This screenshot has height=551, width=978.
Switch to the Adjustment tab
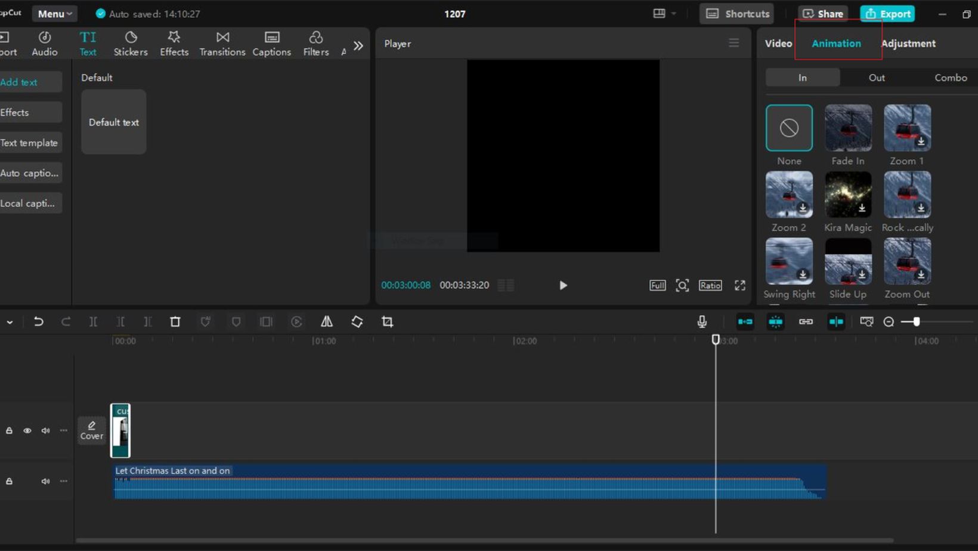pyautogui.click(x=908, y=44)
